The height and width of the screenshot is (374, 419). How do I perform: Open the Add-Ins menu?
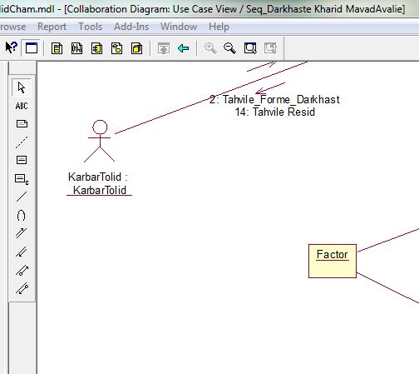tap(131, 27)
